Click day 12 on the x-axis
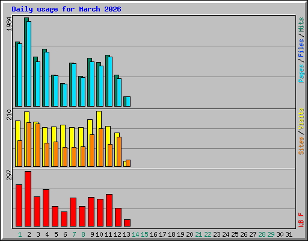 click(x=117, y=234)
